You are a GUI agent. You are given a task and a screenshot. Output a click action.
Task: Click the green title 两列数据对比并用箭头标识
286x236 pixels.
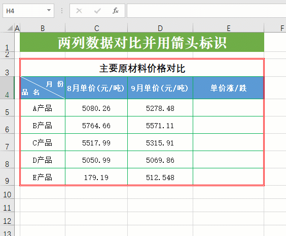point(142,43)
